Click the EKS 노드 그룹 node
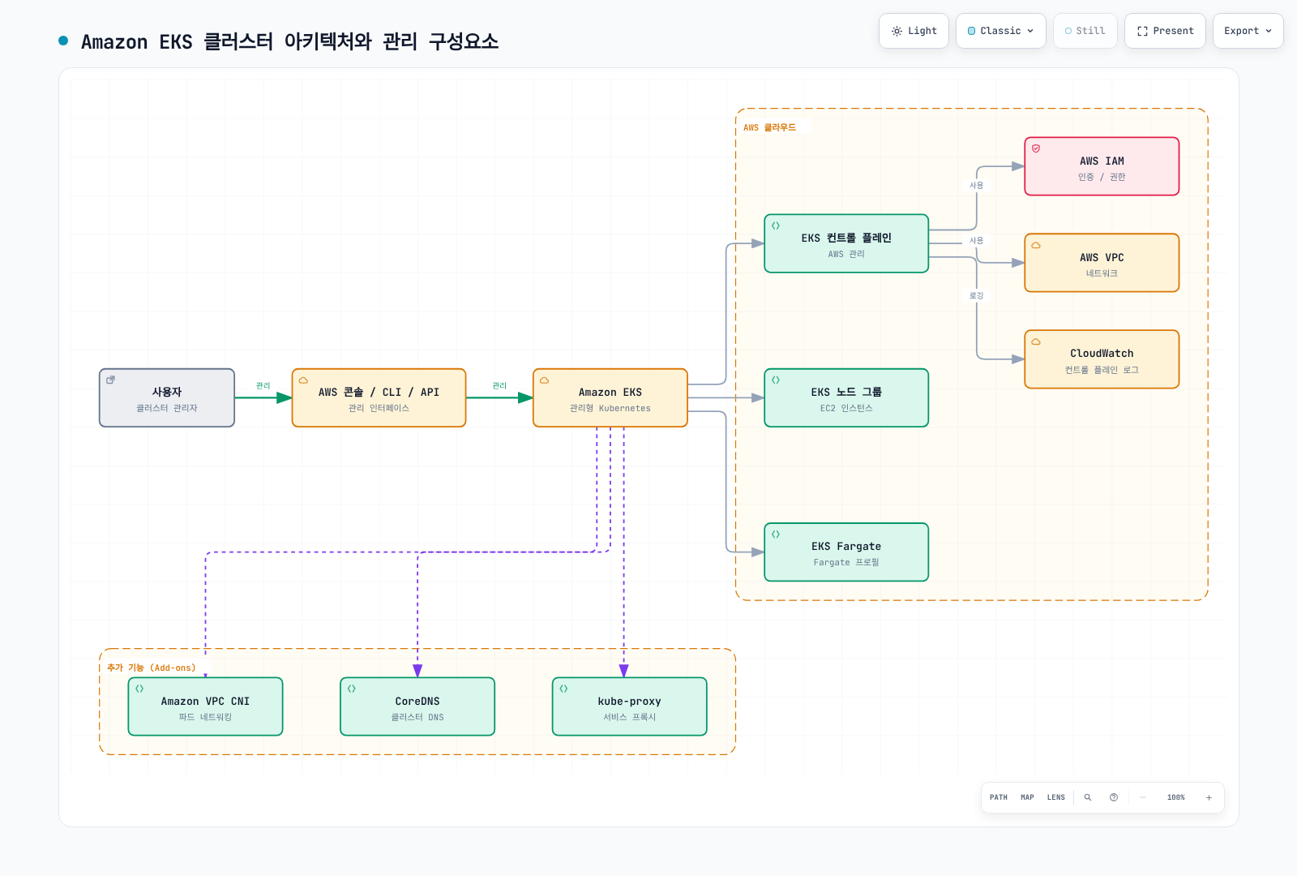This screenshot has height=876, width=1297. pyautogui.click(x=846, y=398)
